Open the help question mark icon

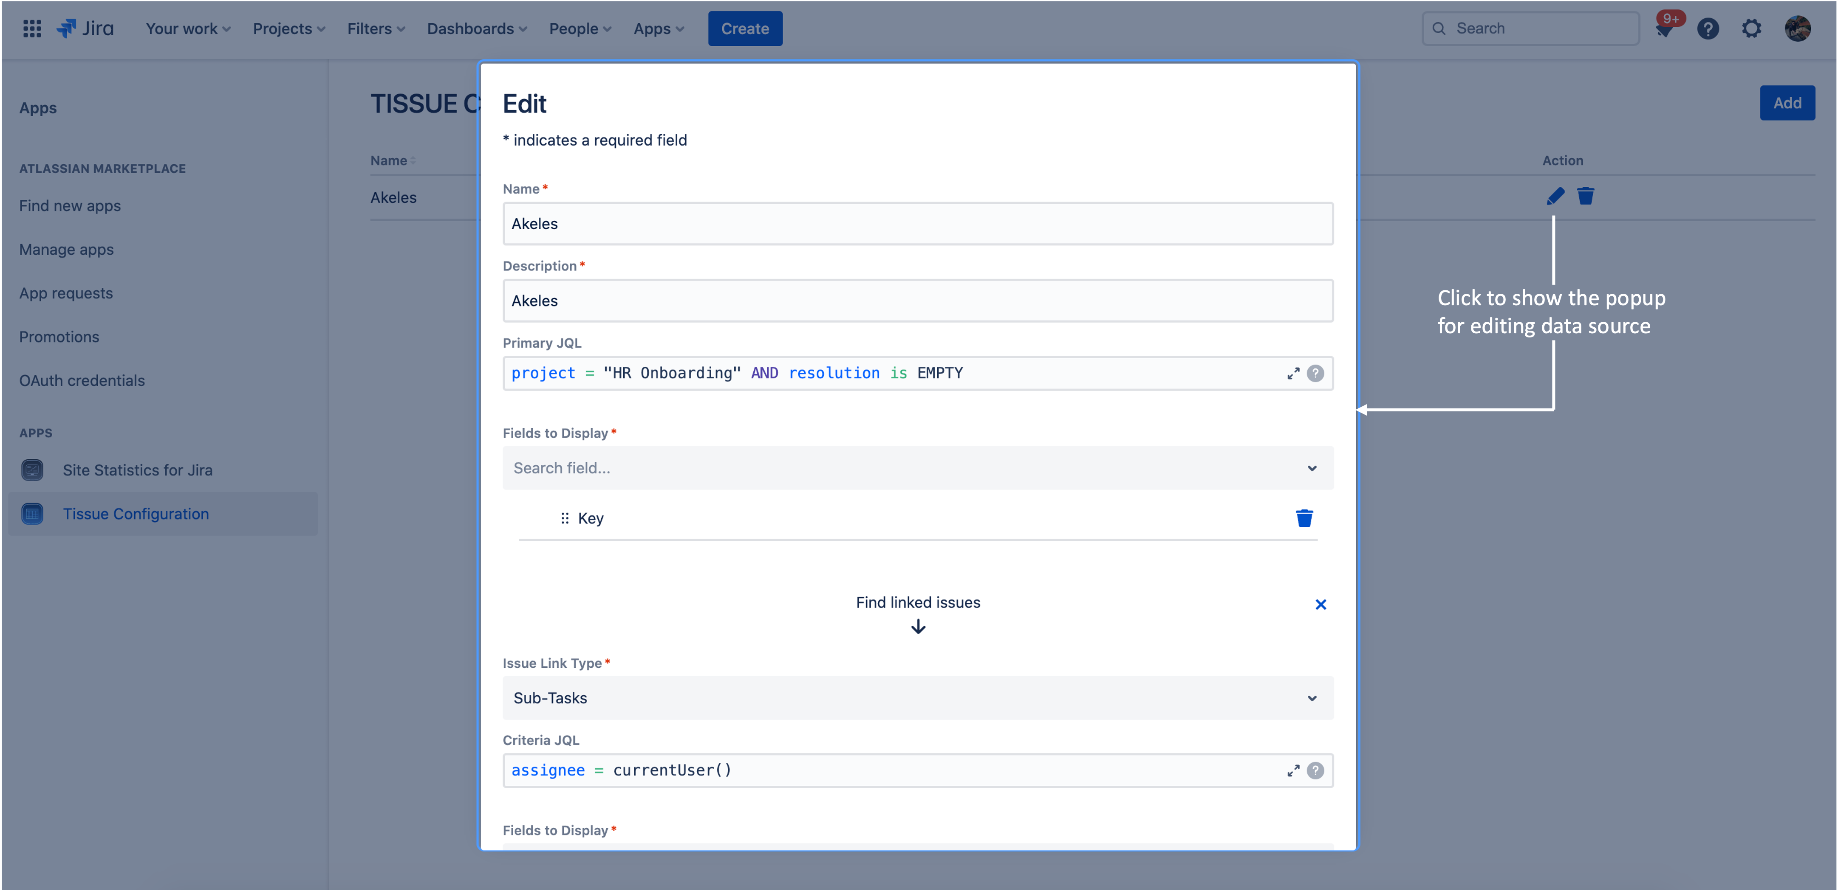[1708, 28]
